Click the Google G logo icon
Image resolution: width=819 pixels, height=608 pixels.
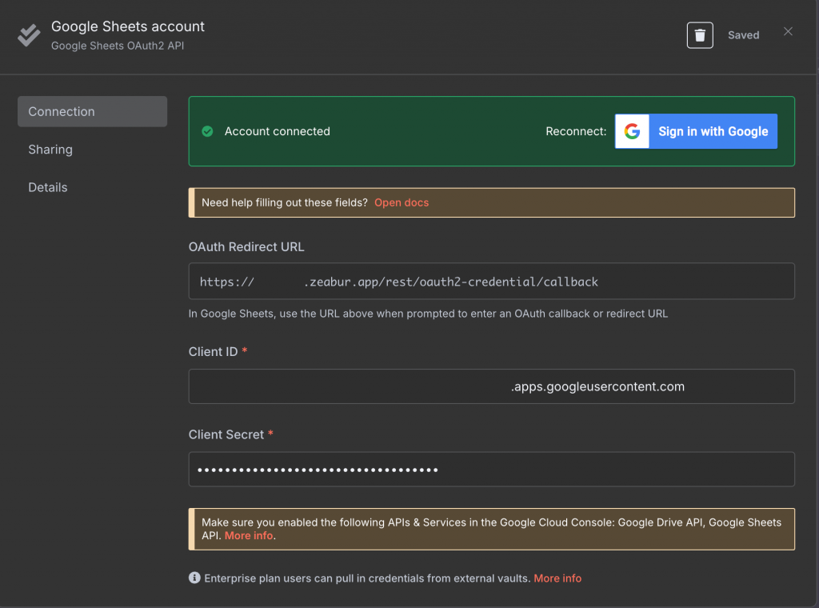pyautogui.click(x=632, y=131)
